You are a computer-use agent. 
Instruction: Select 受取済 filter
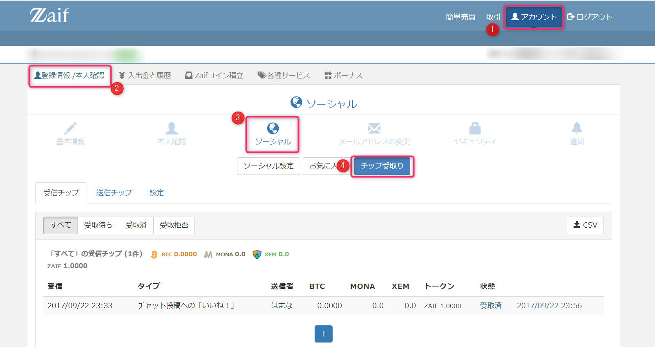tap(136, 225)
